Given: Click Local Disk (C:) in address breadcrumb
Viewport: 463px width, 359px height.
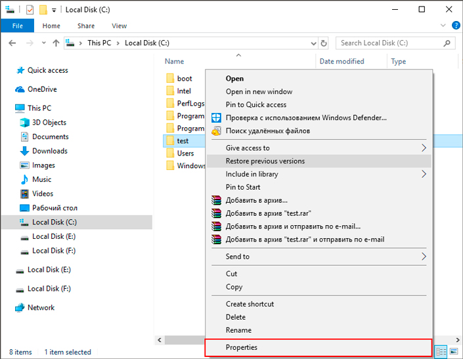Looking at the screenshot, I should (x=147, y=43).
